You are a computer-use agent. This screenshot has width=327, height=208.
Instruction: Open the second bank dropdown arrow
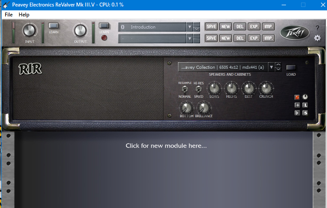[x=190, y=38]
